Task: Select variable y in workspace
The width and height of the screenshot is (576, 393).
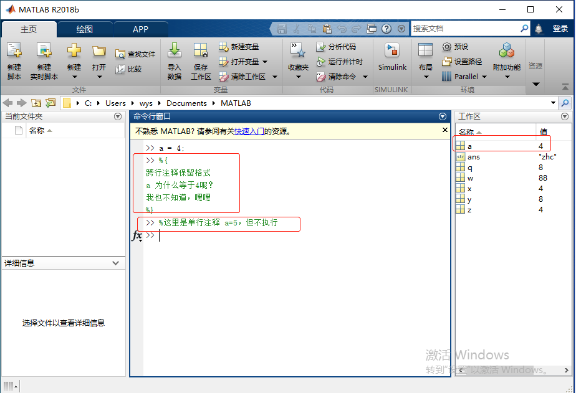Action: point(514,199)
